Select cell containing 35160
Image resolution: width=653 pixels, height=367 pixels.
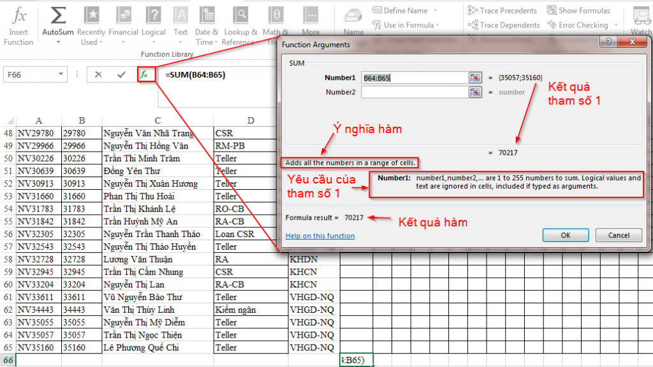(x=82, y=347)
